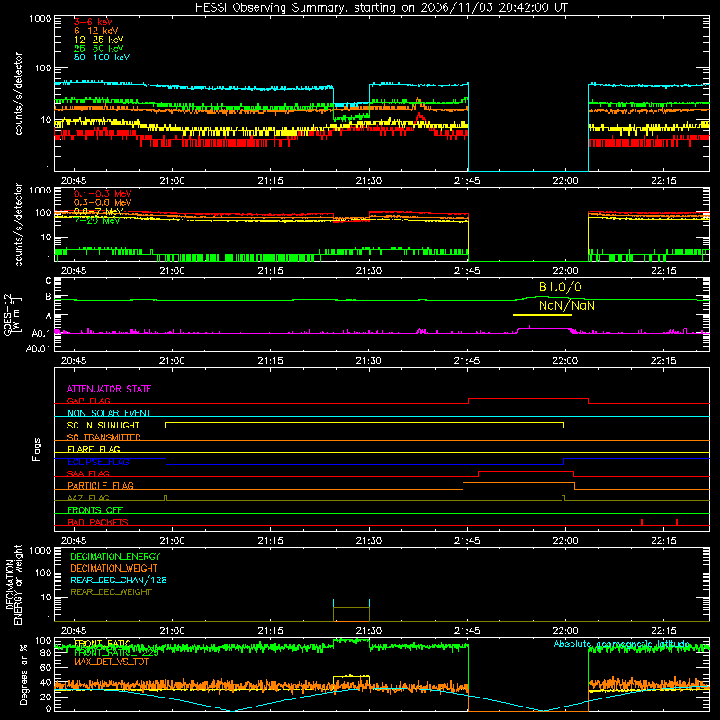Select the FRONTS_OFF flag label

pyautogui.click(x=95, y=509)
